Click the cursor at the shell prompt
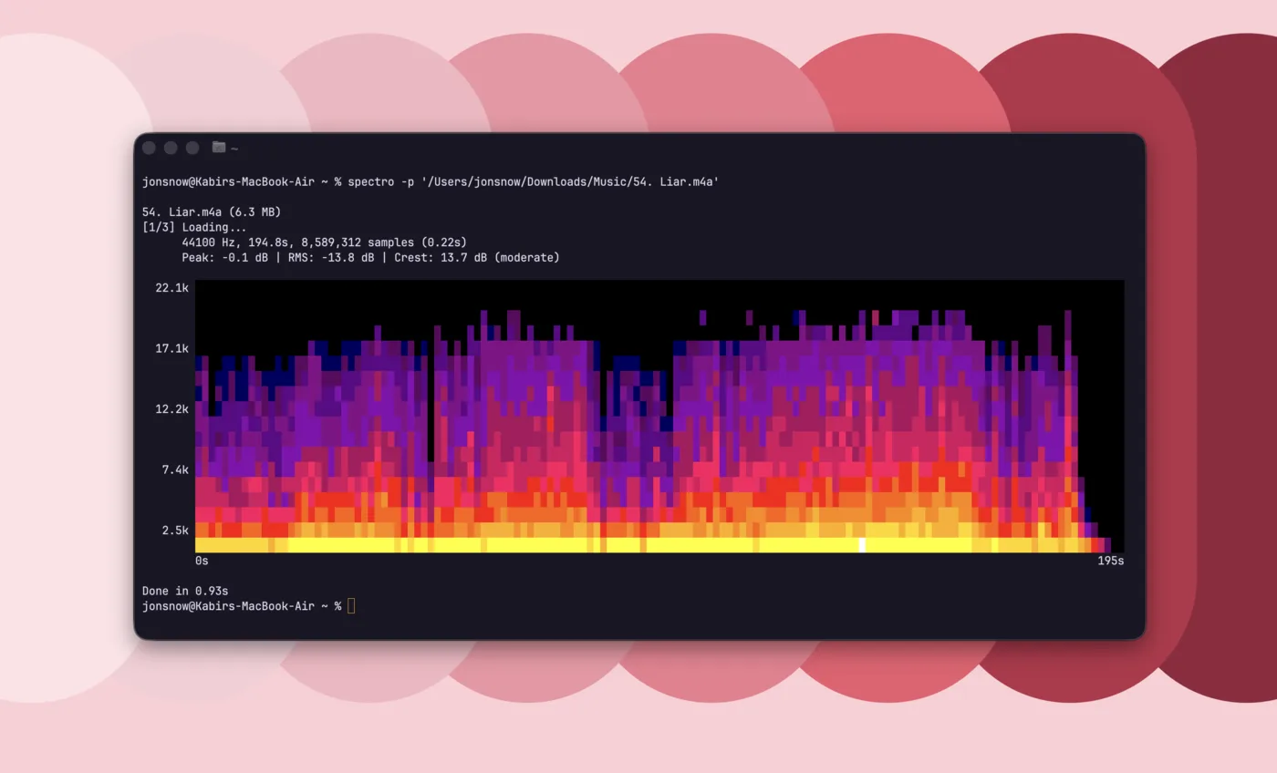 351,606
